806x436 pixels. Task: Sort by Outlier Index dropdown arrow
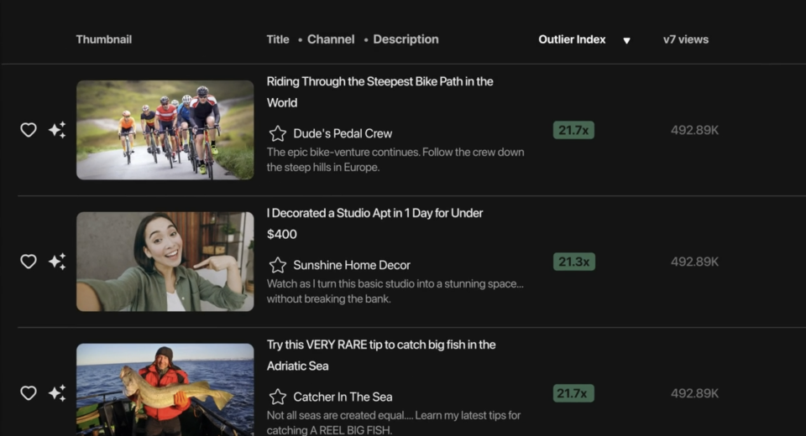pyautogui.click(x=626, y=40)
